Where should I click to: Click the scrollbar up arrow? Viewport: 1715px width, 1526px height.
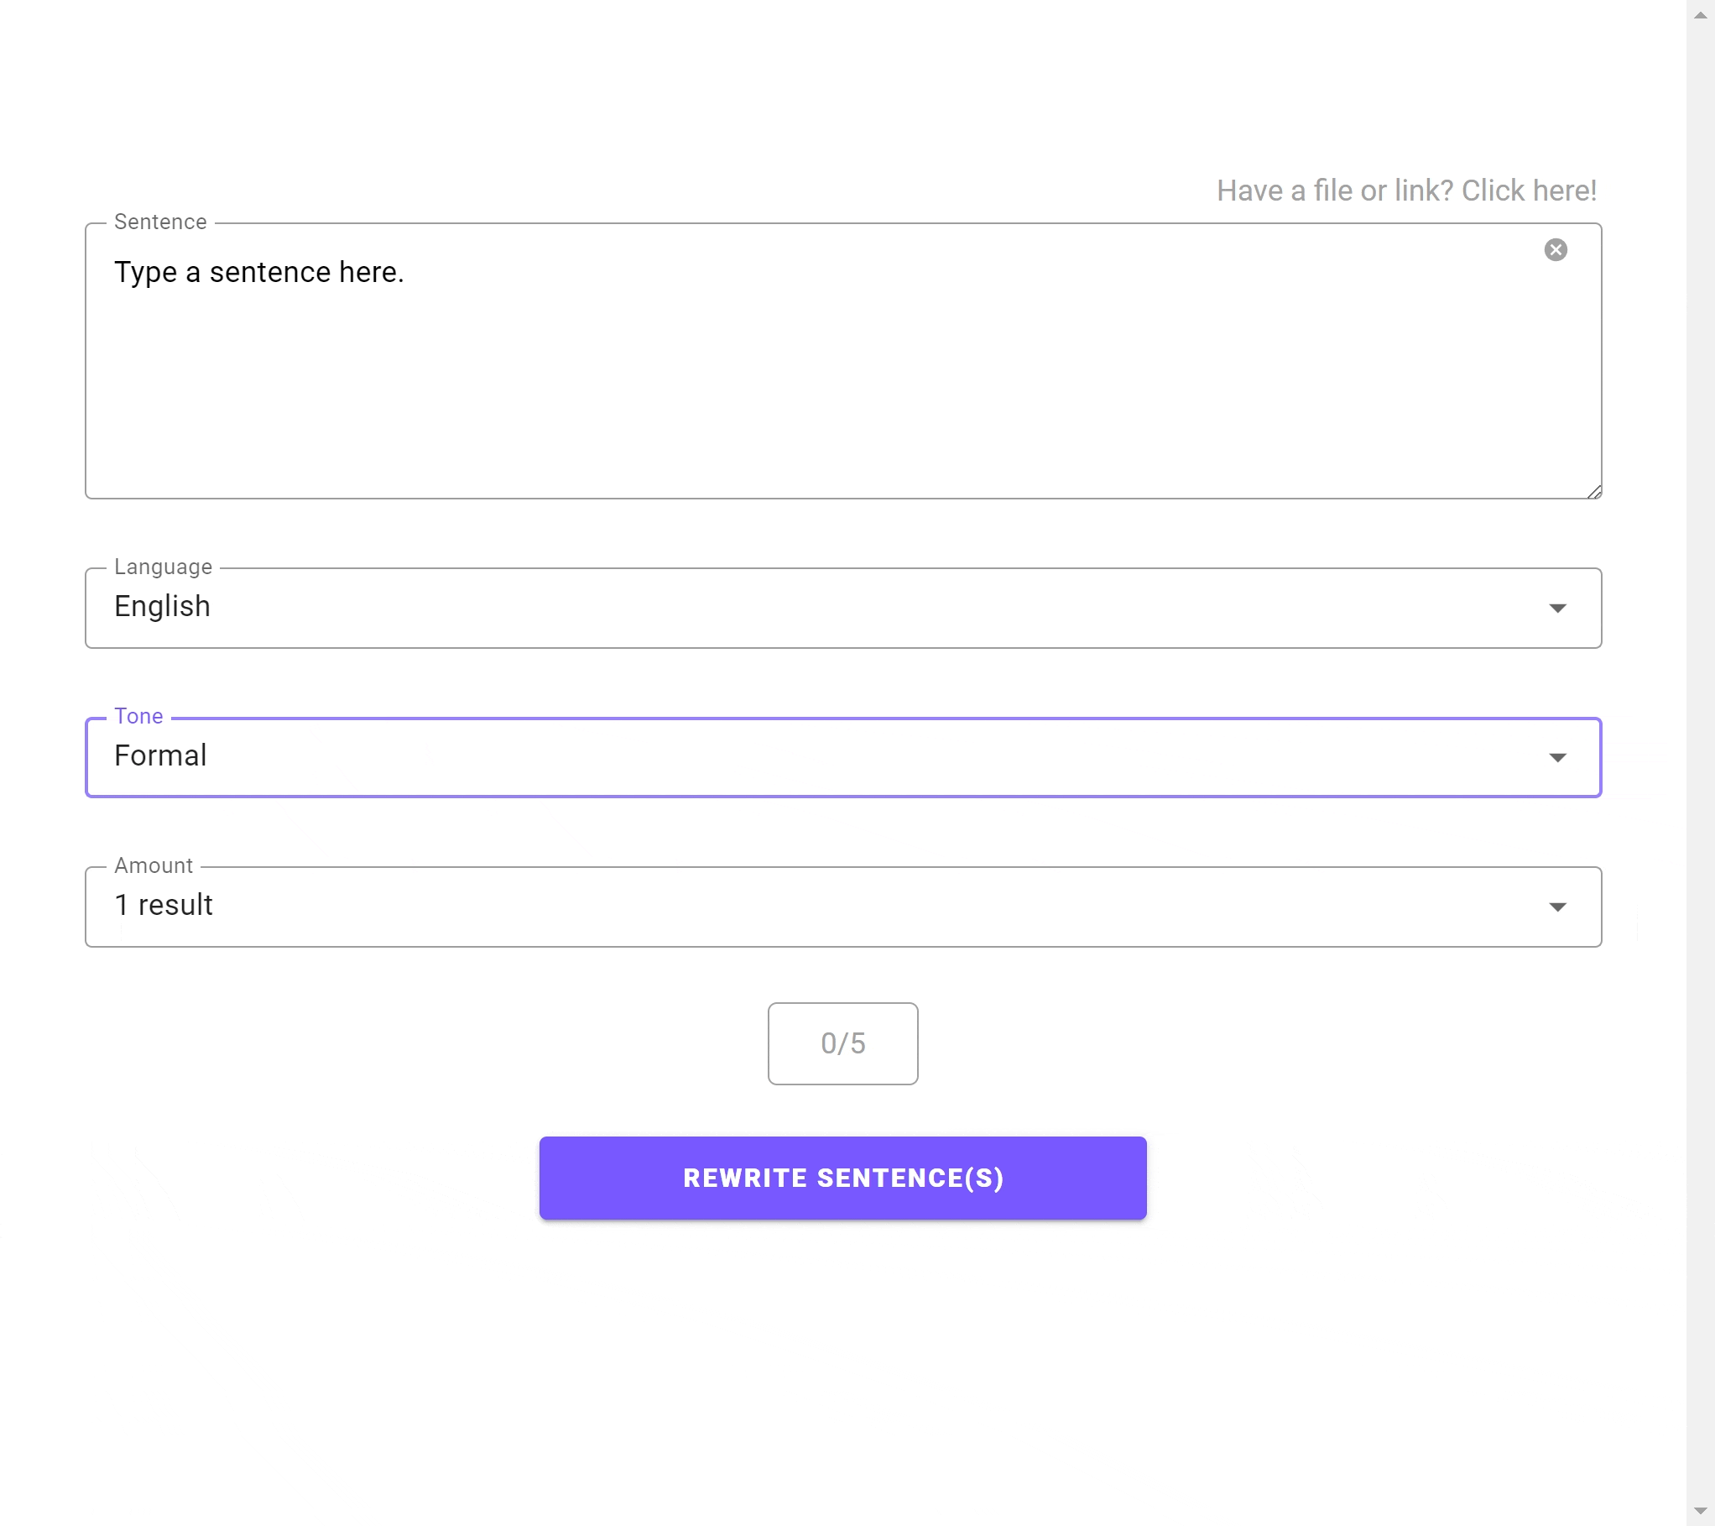point(1700,15)
